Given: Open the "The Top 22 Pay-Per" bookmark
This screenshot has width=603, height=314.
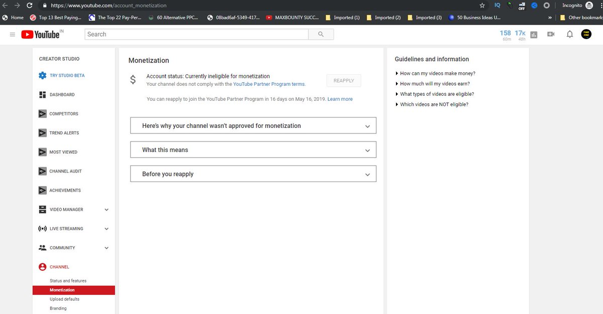Looking at the screenshot, I should 115,18.
